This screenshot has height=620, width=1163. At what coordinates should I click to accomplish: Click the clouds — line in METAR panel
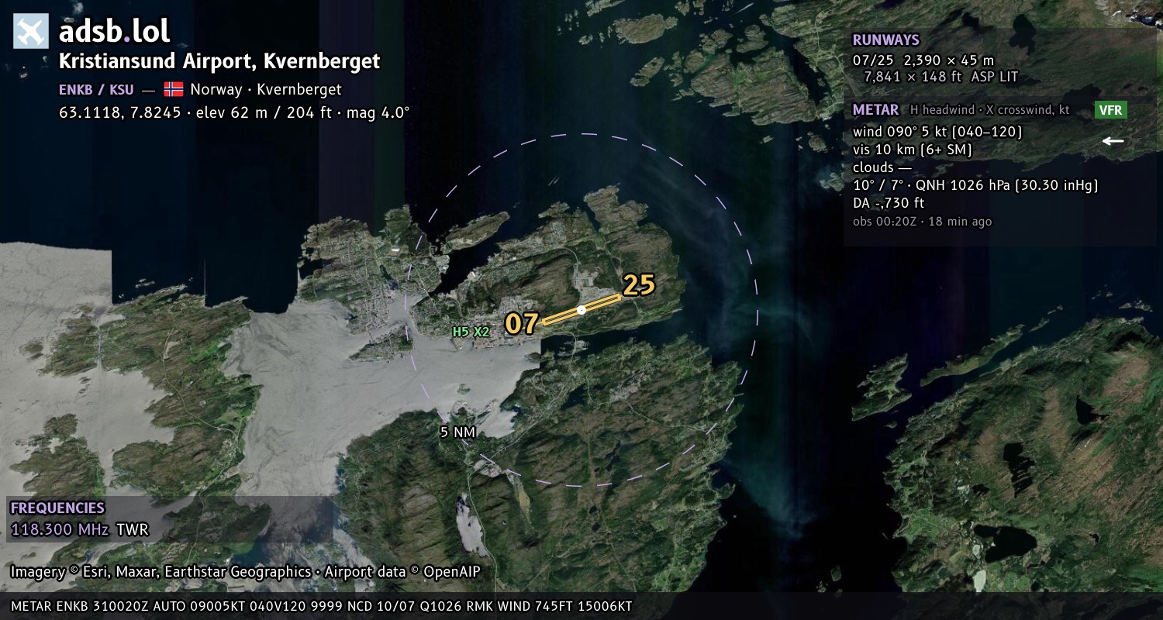tap(882, 167)
